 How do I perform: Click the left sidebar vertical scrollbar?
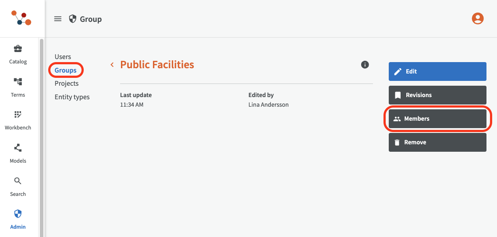[42, 131]
